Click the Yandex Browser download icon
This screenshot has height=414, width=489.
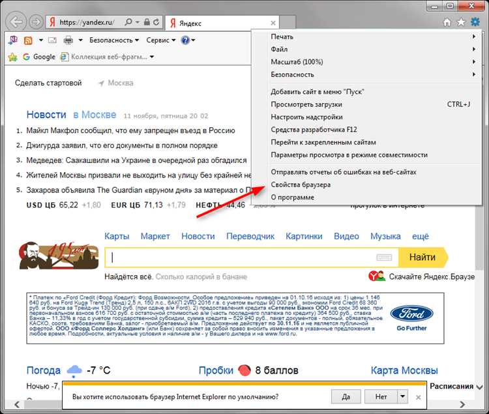pyautogui.click(x=377, y=276)
